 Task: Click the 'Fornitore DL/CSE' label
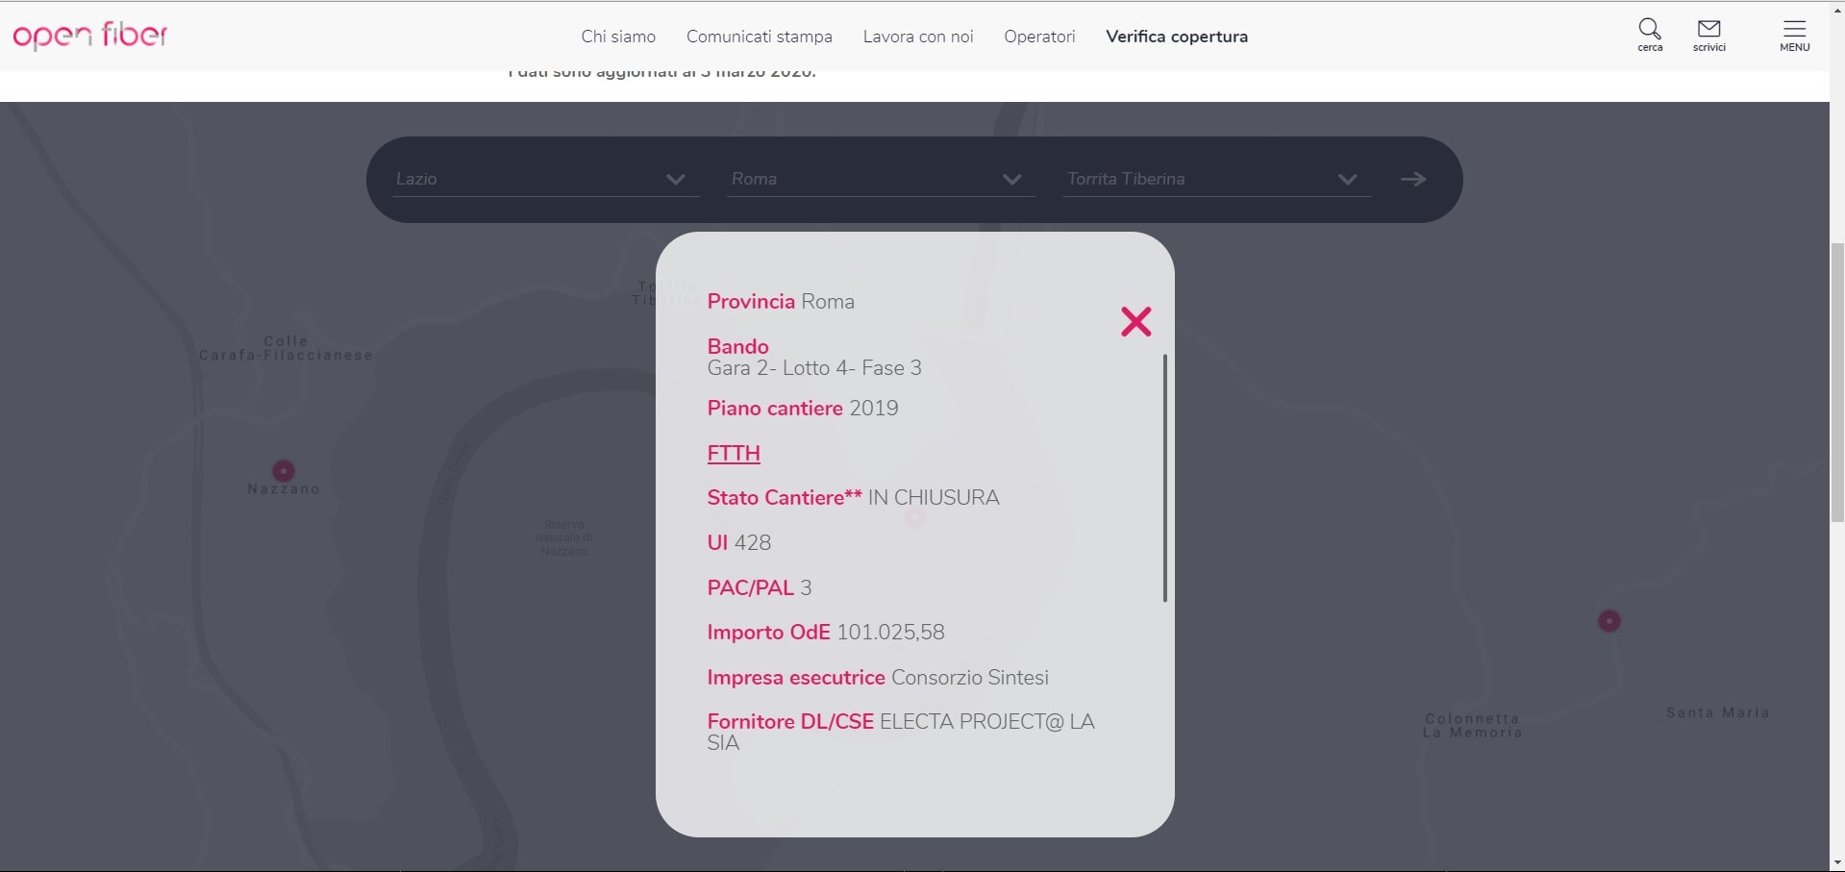tap(790, 722)
